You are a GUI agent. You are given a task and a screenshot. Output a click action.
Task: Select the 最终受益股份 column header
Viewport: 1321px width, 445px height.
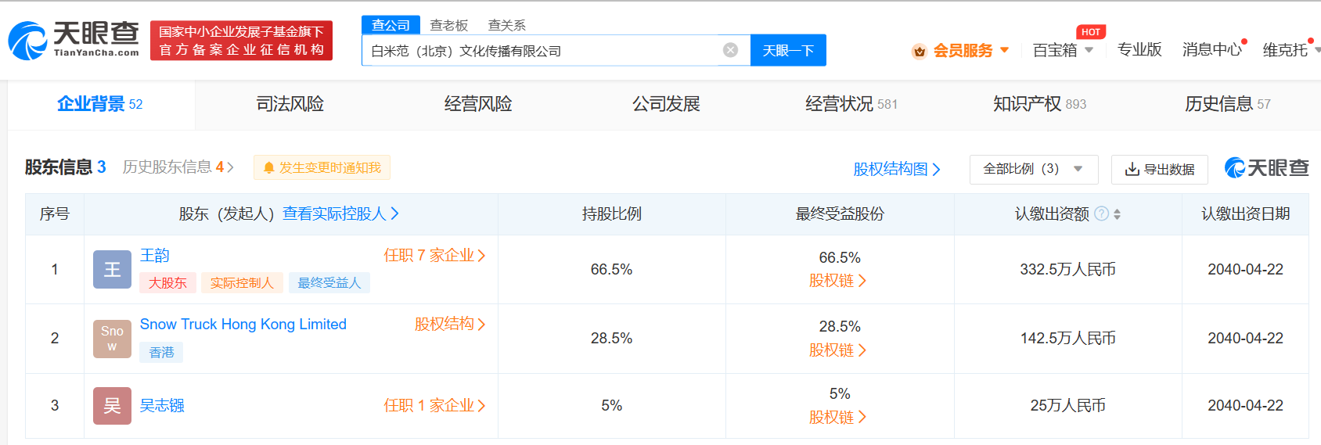click(840, 214)
